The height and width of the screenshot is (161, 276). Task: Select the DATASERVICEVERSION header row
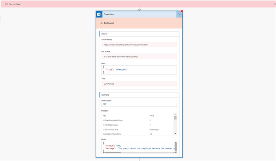click(138, 134)
